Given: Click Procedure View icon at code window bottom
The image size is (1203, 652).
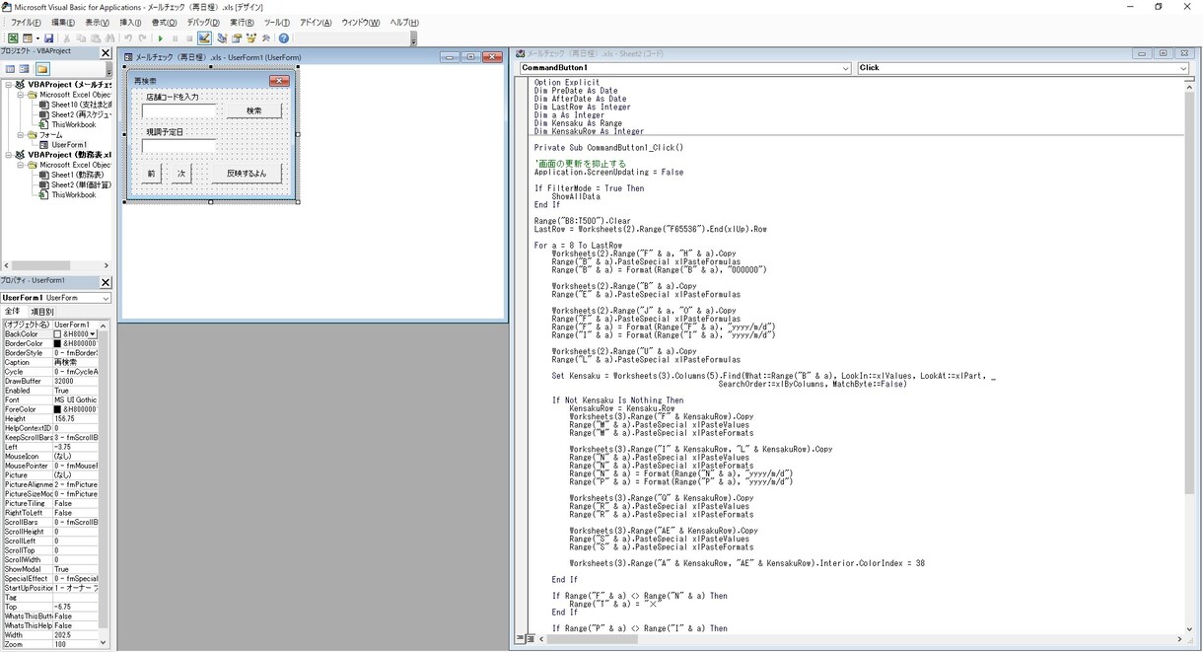Looking at the screenshot, I should tap(520, 639).
